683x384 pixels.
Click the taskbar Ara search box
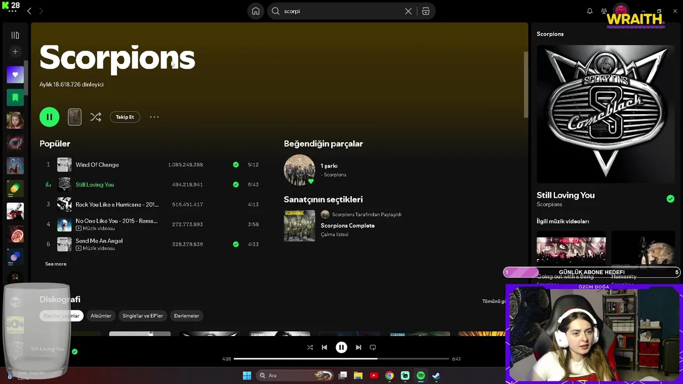295,375
